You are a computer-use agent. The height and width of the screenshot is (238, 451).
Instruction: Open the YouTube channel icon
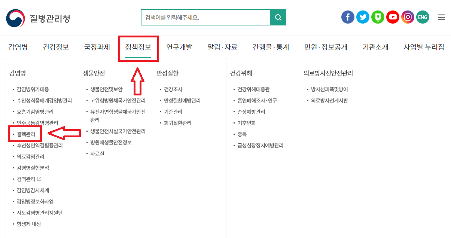(393, 17)
